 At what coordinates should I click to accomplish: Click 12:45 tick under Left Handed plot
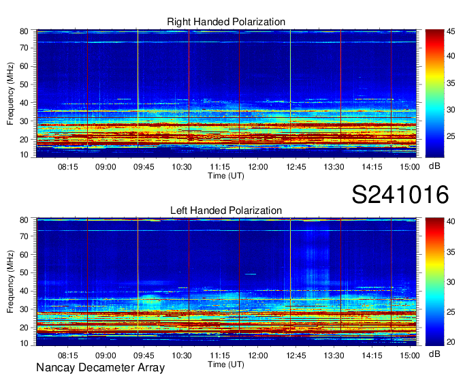[296, 356]
